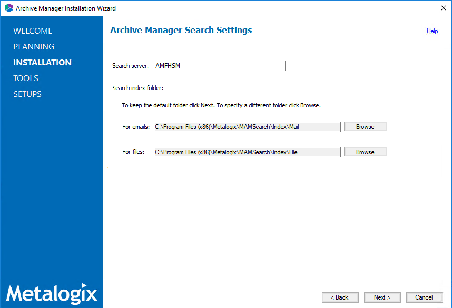Close the Installation Wizard window
452x308 pixels.
click(x=444, y=8)
